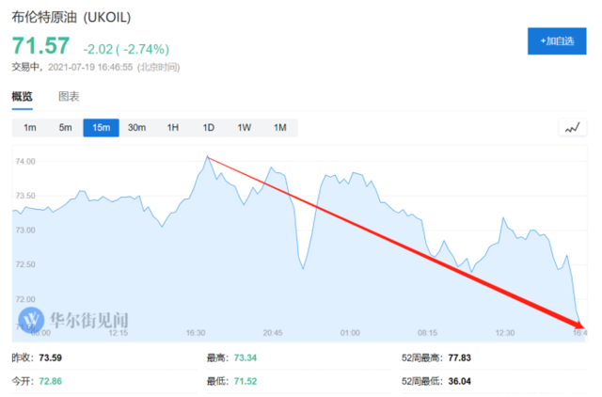Screen dimensions: 602x397
Task: Click the current price 71.57
Action: (40, 46)
